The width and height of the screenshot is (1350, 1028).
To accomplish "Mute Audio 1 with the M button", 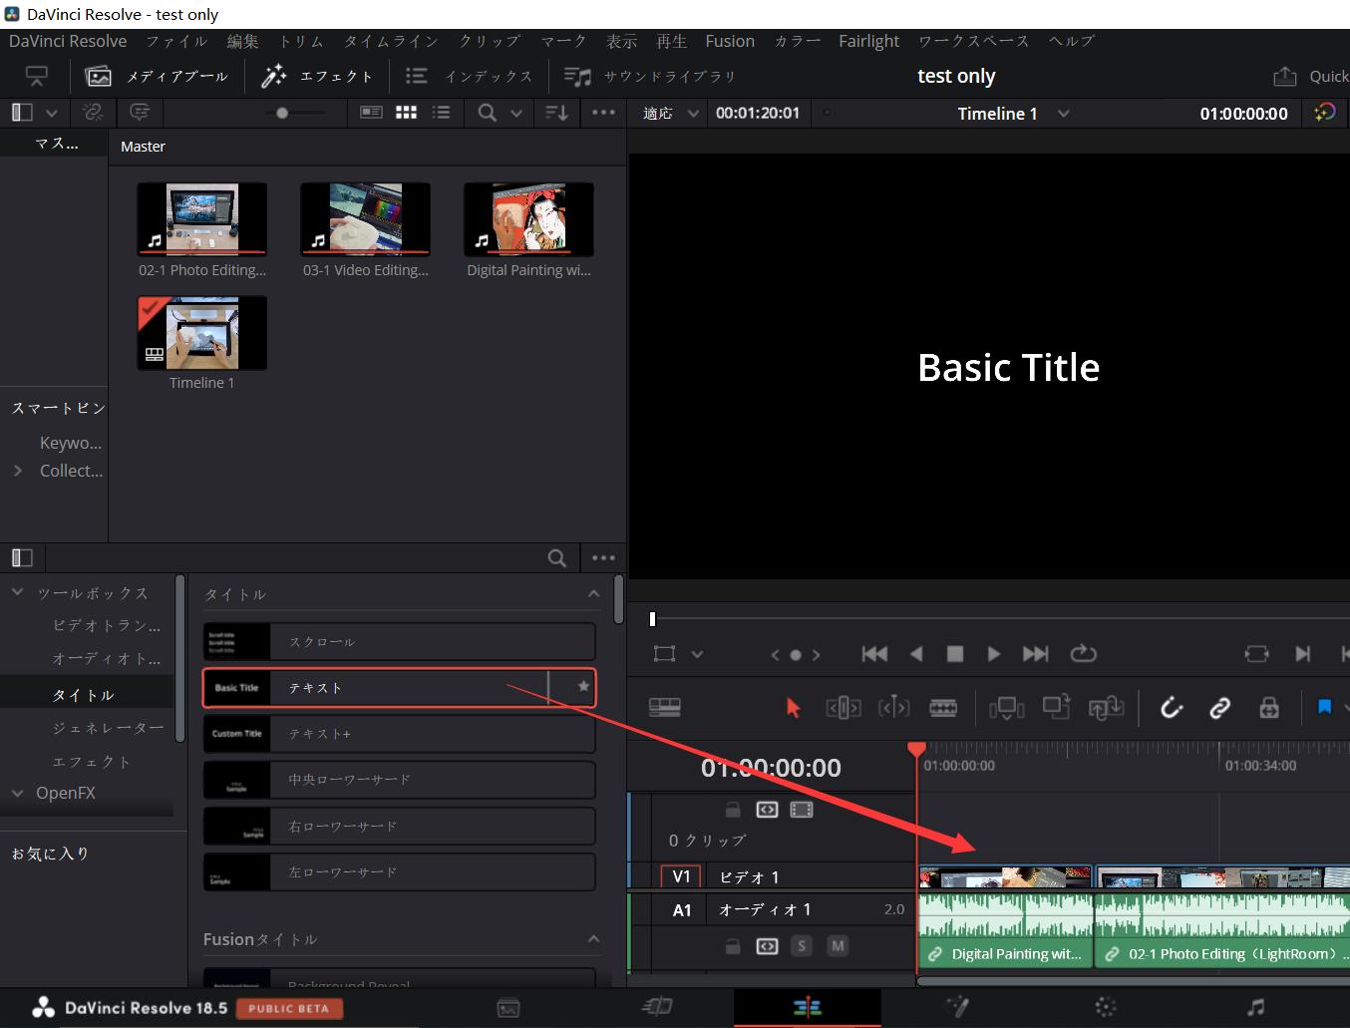I will 838,945.
